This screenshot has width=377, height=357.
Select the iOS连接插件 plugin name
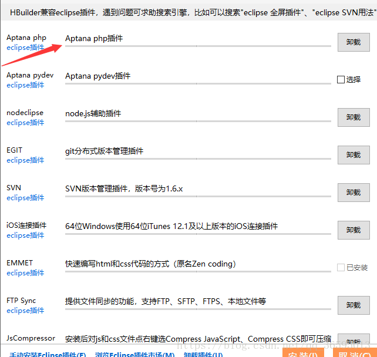click(x=26, y=225)
